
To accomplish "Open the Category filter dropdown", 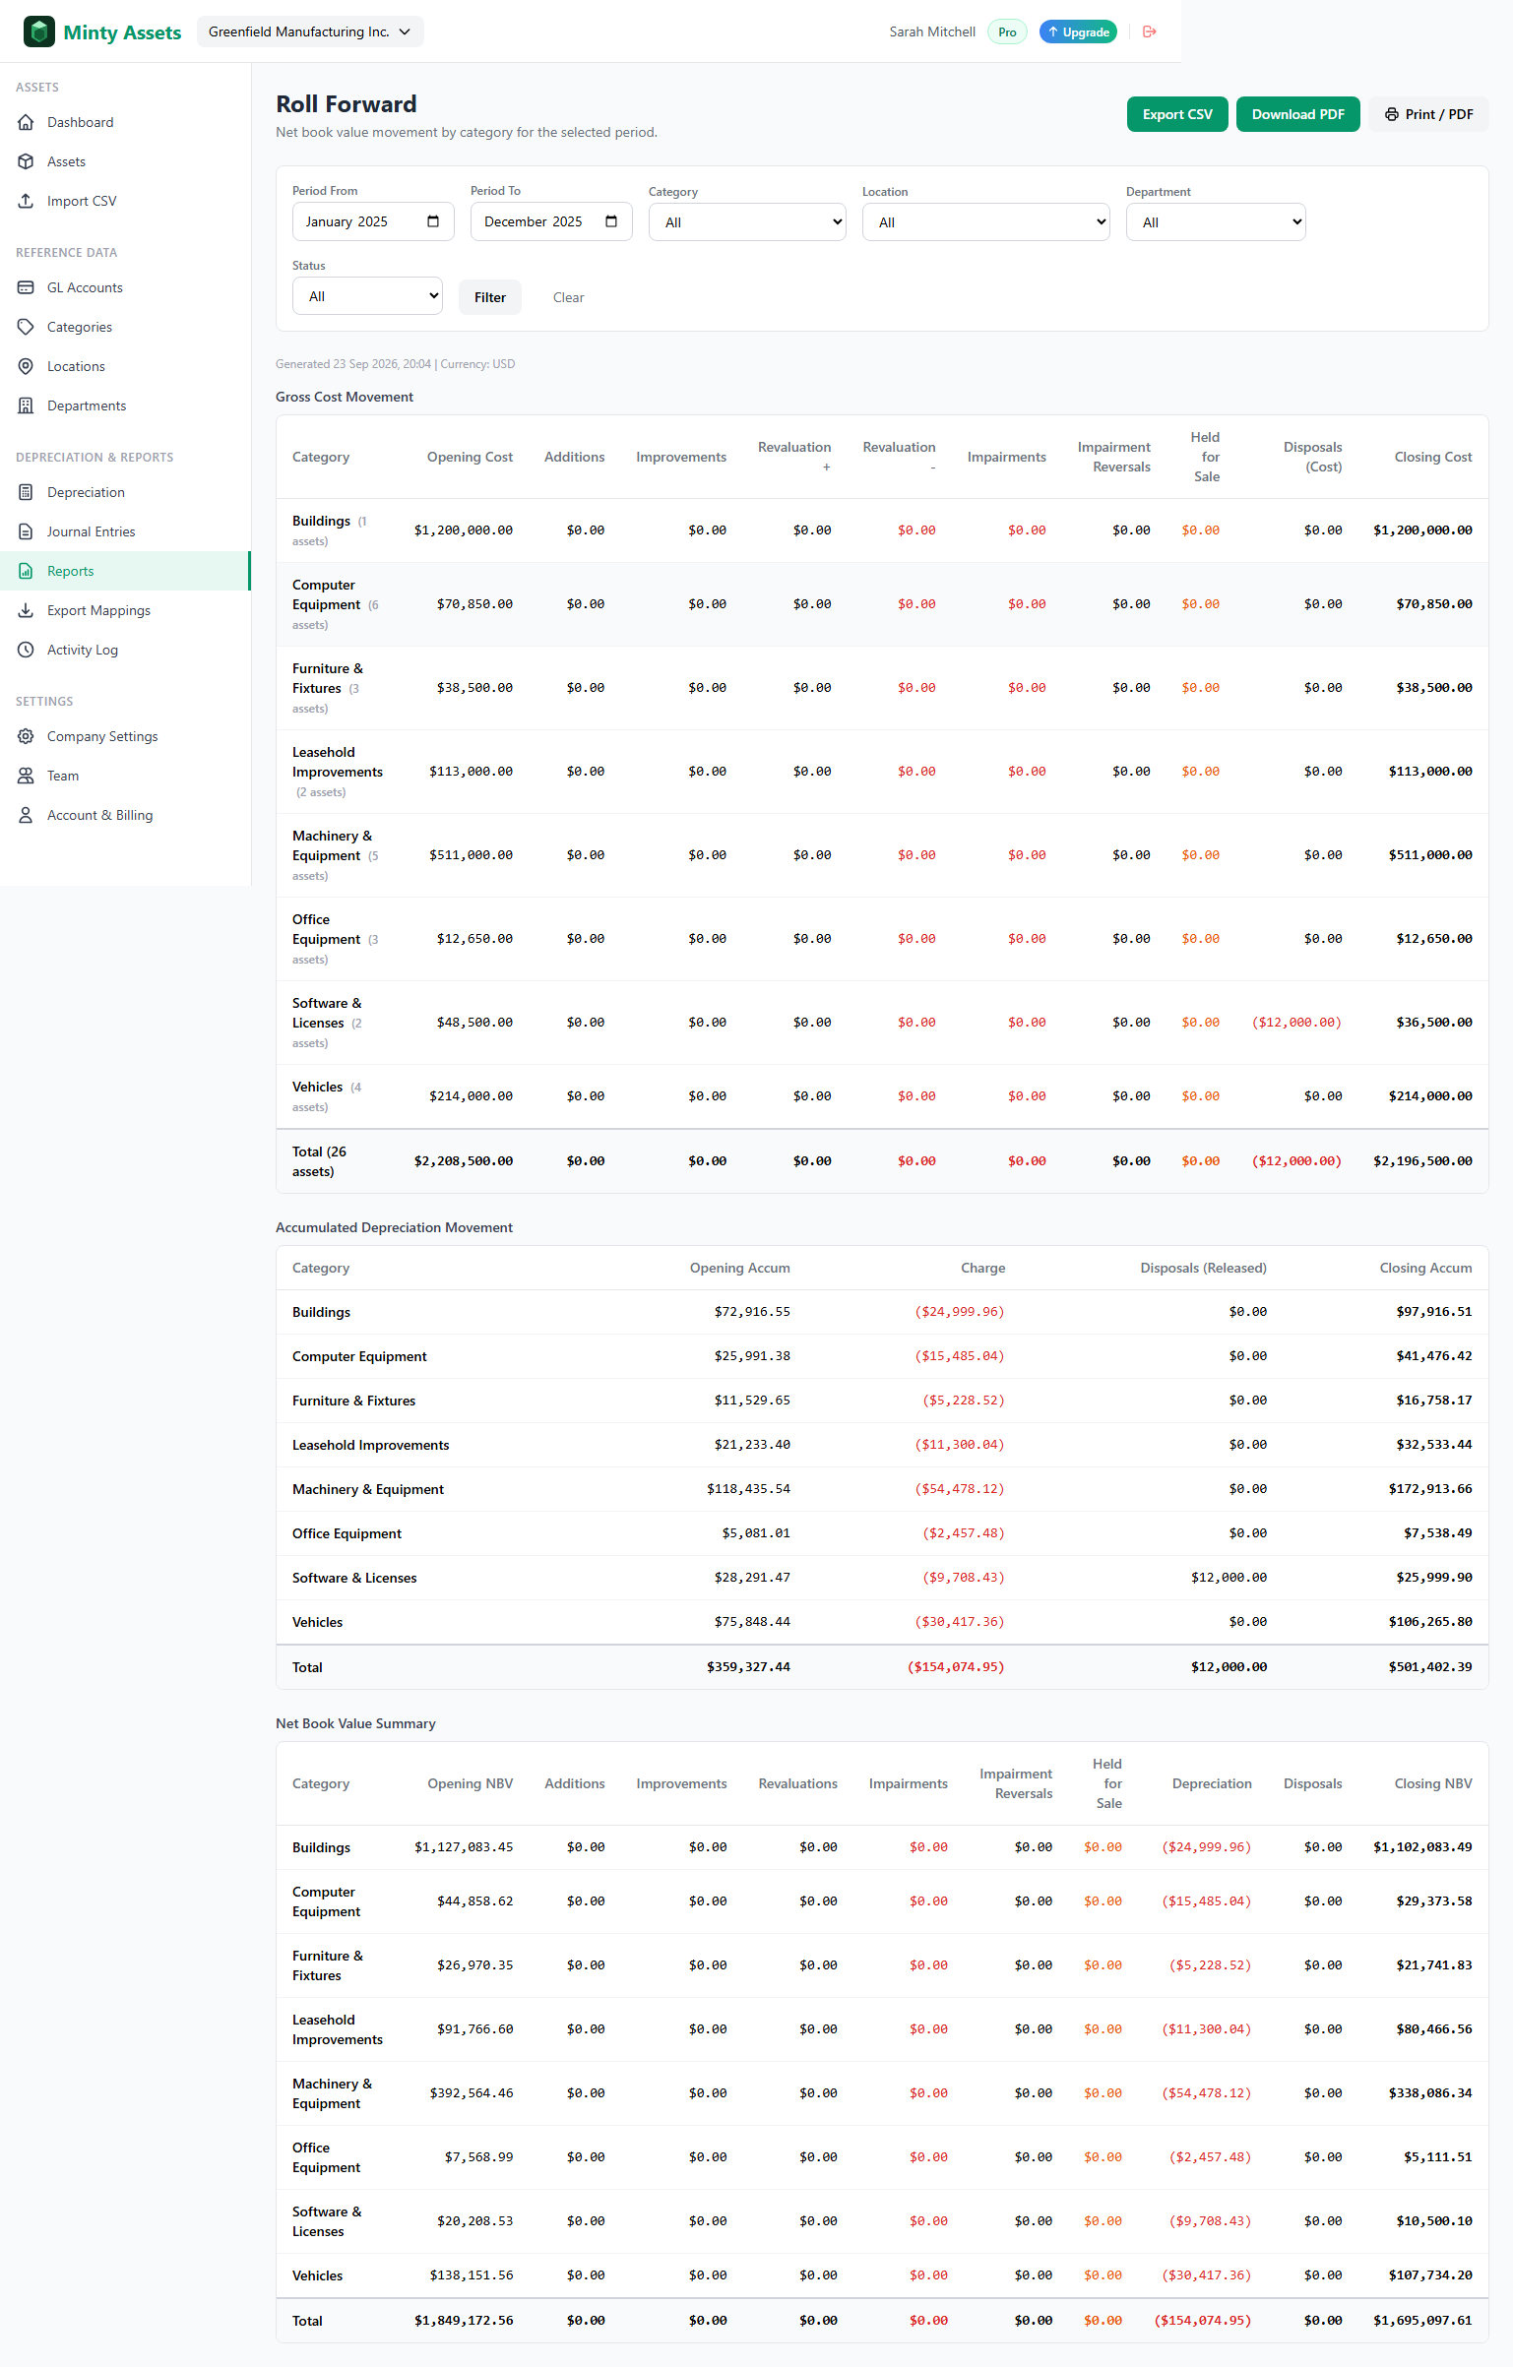I will pyautogui.click(x=747, y=222).
